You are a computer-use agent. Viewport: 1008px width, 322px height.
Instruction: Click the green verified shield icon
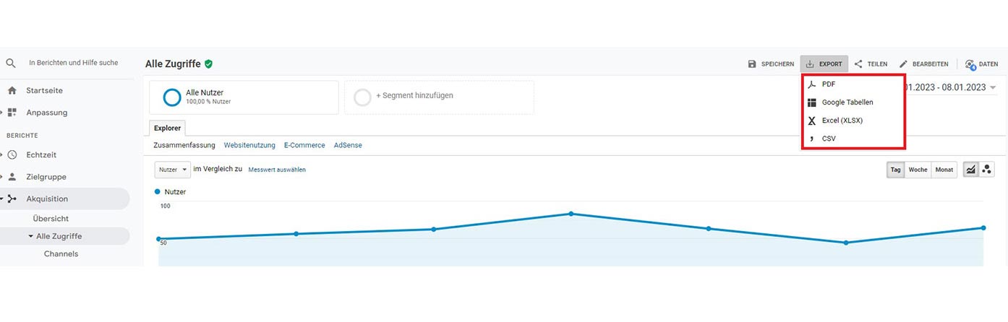click(208, 64)
